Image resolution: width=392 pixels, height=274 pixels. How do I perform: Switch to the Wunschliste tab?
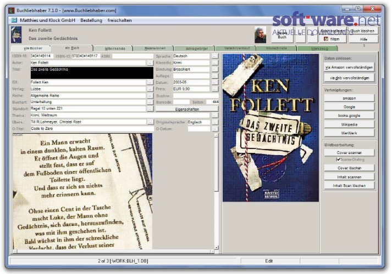(x=277, y=48)
